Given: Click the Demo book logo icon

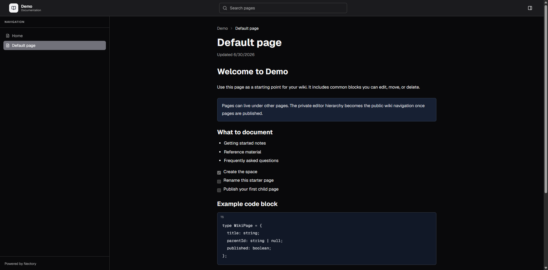Looking at the screenshot, I should click(13, 8).
